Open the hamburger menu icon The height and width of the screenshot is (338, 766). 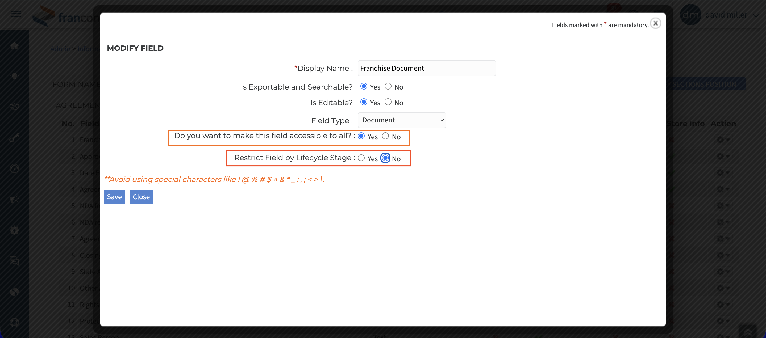pyautogui.click(x=16, y=14)
